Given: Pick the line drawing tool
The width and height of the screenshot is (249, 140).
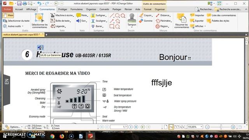Looking at the screenshot, I should pos(112,16).
